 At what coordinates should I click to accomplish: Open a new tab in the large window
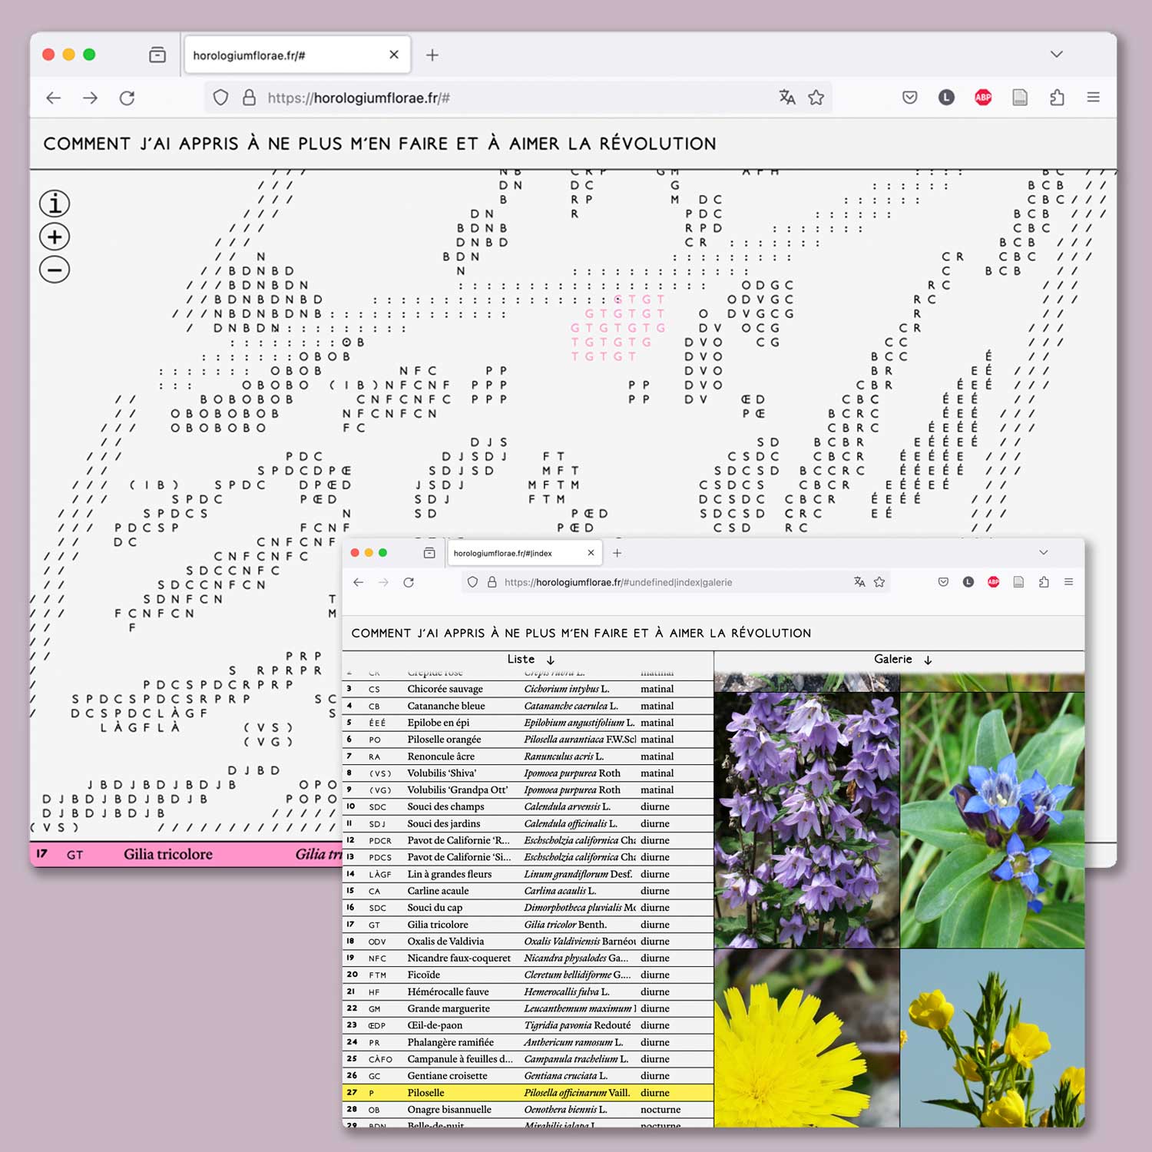click(432, 55)
